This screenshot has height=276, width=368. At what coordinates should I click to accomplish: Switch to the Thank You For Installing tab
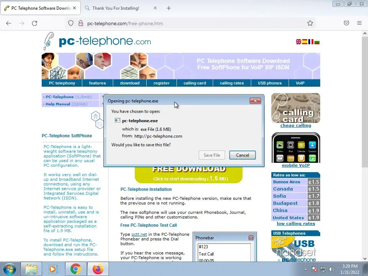(x=121, y=8)
